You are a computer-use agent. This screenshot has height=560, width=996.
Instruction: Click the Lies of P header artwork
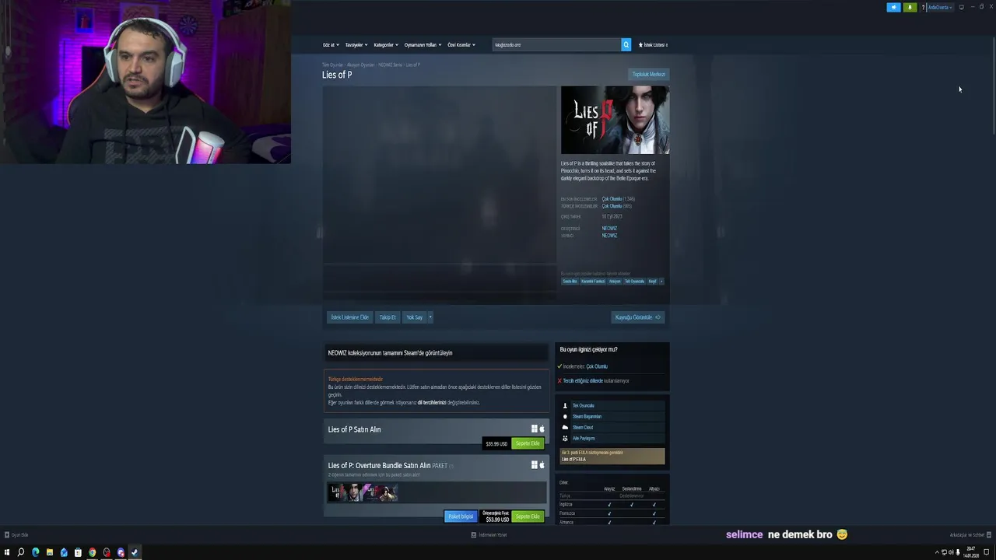(615, 120)
